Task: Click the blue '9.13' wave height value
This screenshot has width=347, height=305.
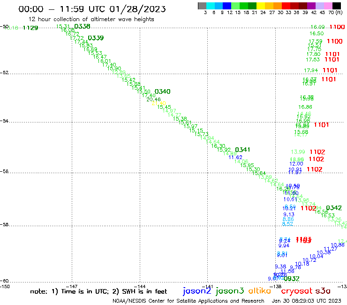Action: [289, 214]
